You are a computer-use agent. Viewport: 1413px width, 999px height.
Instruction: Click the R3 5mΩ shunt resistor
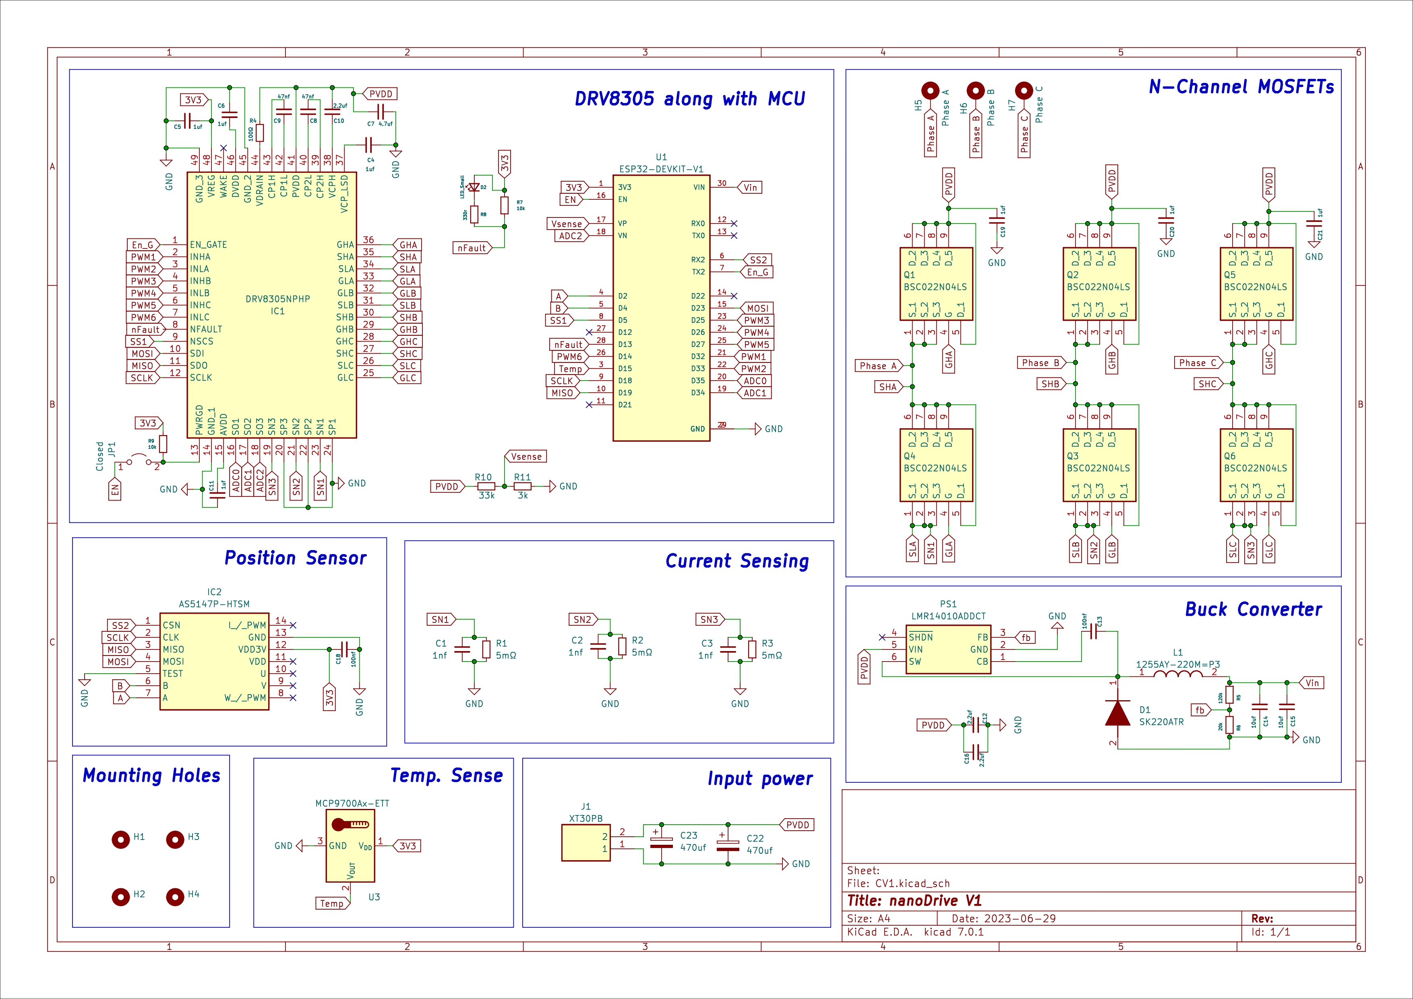tap(752, 649)
